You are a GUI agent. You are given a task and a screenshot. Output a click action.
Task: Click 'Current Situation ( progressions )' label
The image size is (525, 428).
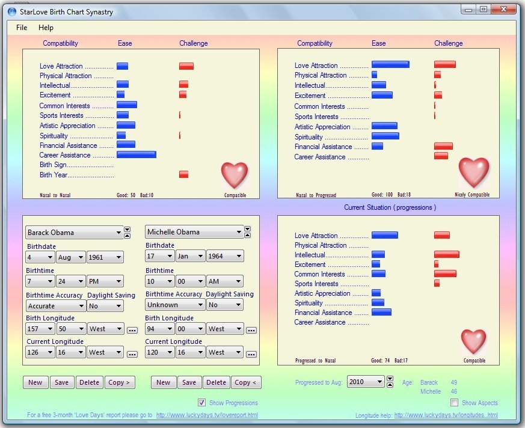pos(390,207)
